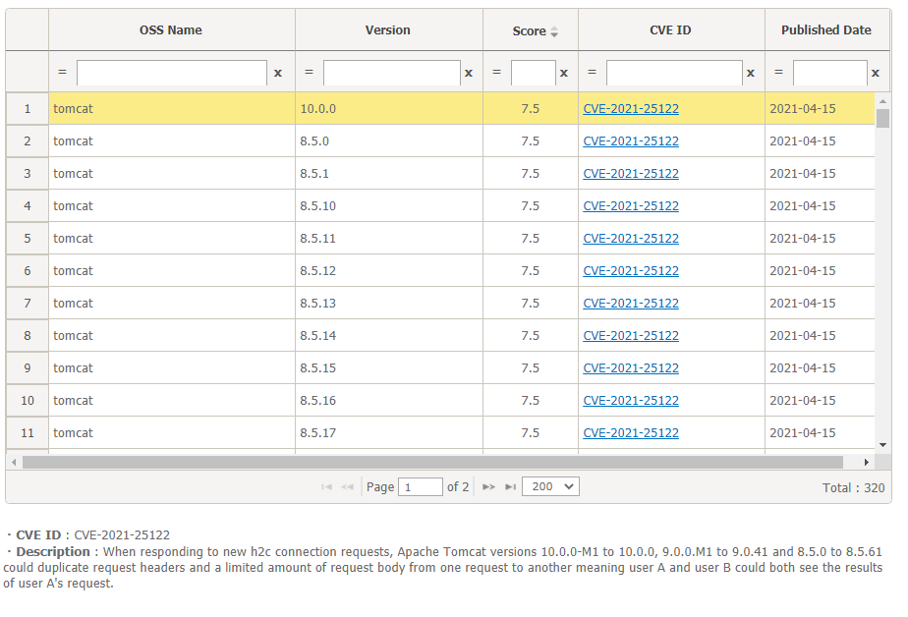908x617 pixels.
Task: Click the Total : 320 count text
Action: pos(854,488)
